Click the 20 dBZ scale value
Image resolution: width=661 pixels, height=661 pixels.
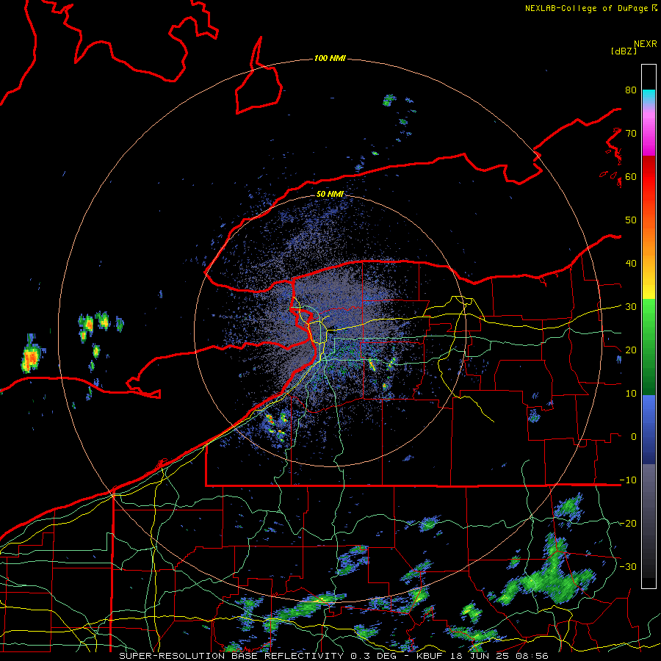631,350
